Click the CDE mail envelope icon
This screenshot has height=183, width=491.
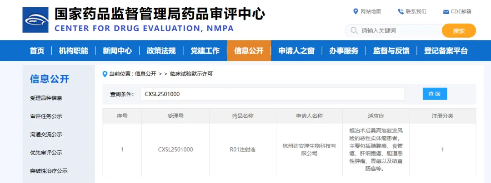[x=446, y=12]
